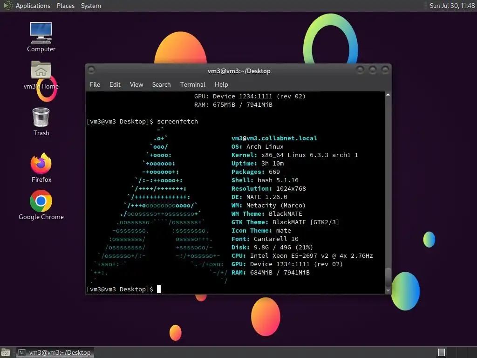
Task: Open the System menu
Action: pyautogui.click(x=91, y=6)
